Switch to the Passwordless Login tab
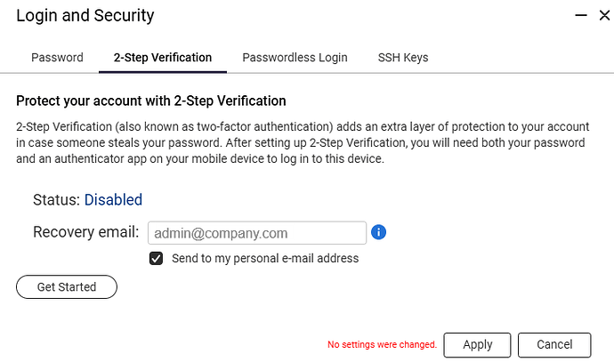Viewport: 614px width, 362px height. 295,58
